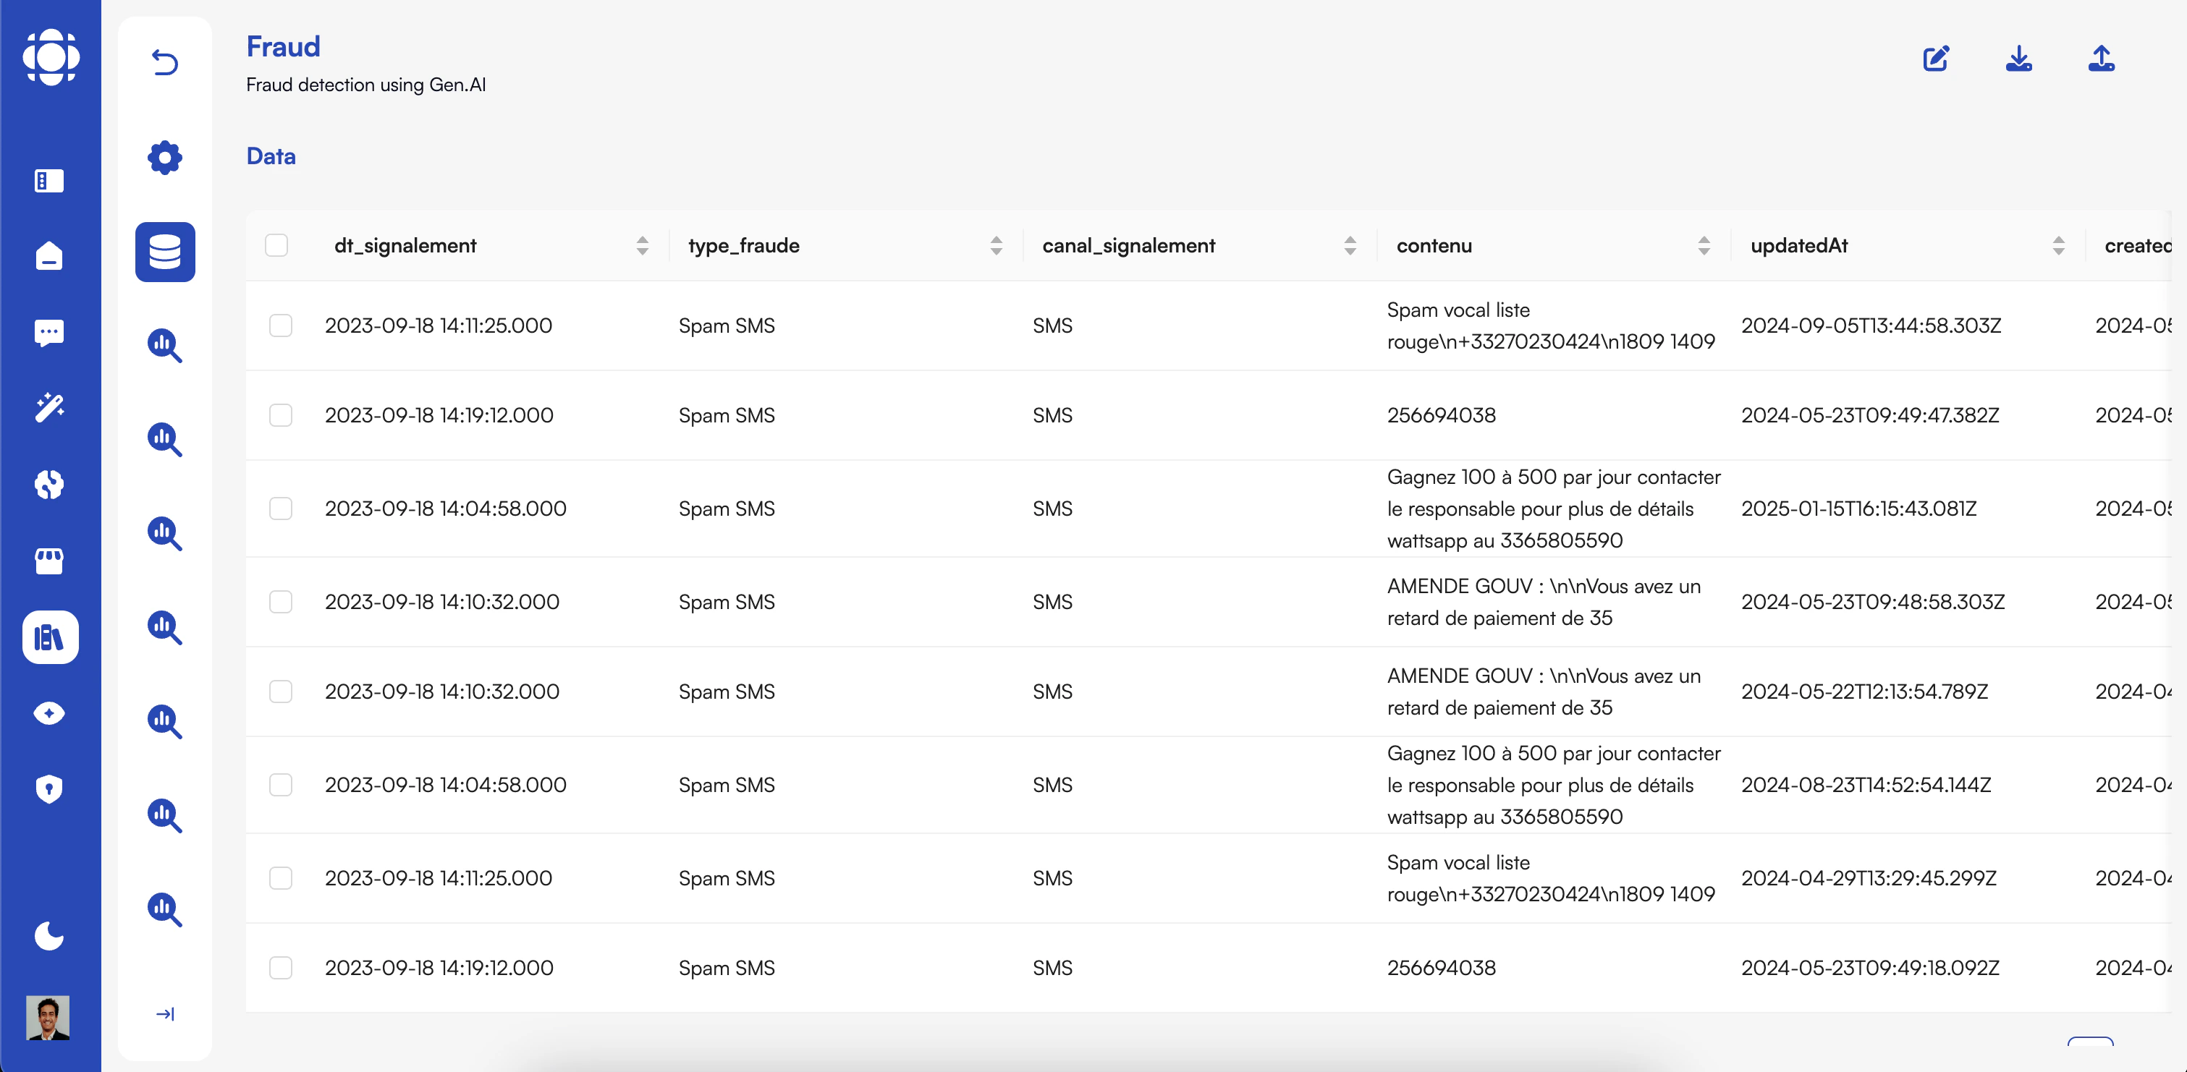Check row with updatedAt 2024-04-29T13:29:45.299Z
Viewport: 2187px width, 1072px height.
(x=281, y=878)
